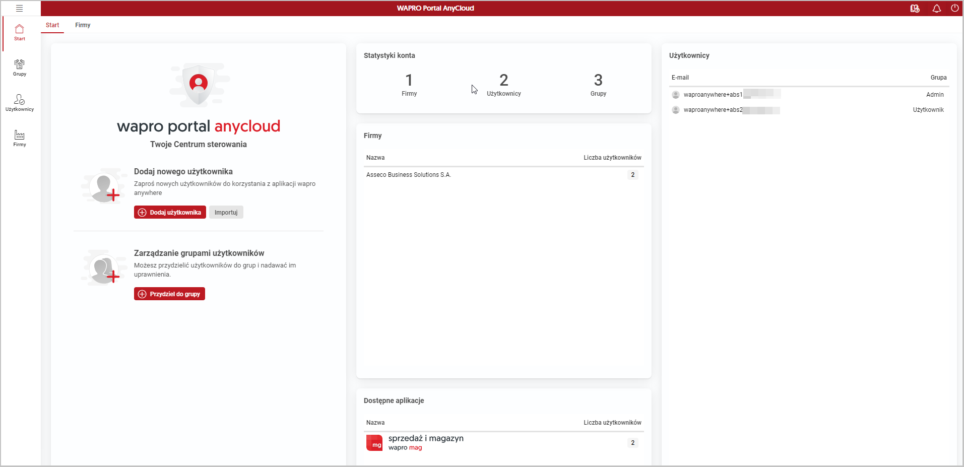This screenshot has height=467, width=964.
Task: Open notifications bell icon
Action: (936, 8)
